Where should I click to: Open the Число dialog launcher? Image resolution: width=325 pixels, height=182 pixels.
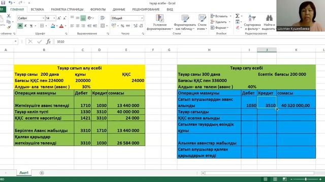click(x=143, y=34)
